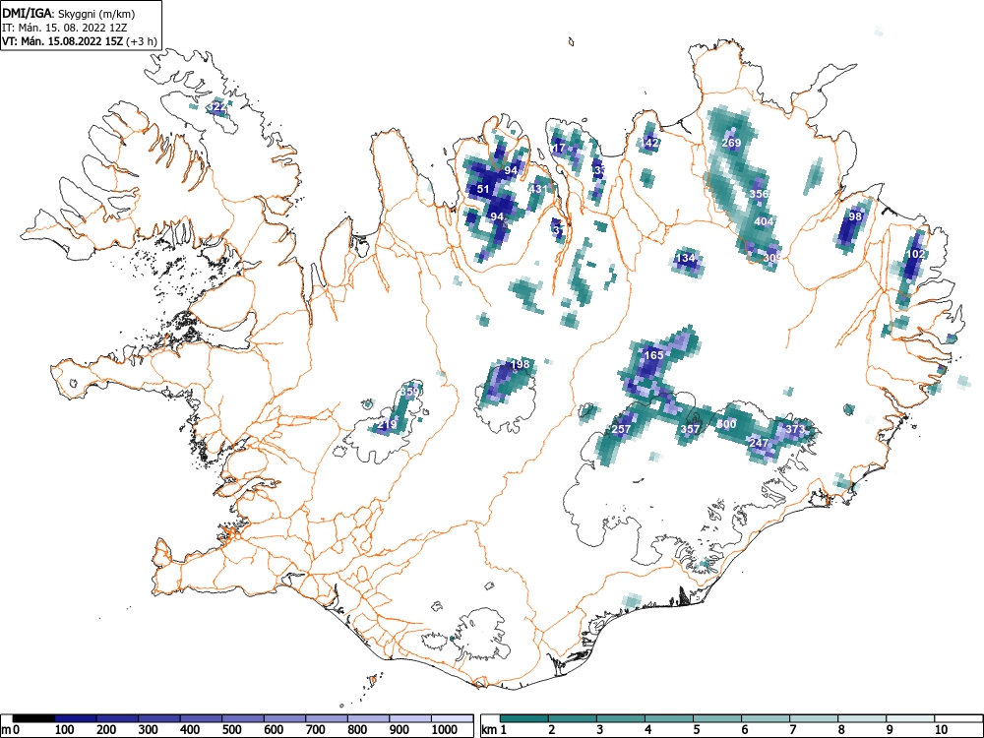Viewport: 984px width, 738px height.
Task: Select the 5–6 km legend color swatch
Action: point(717,718)
